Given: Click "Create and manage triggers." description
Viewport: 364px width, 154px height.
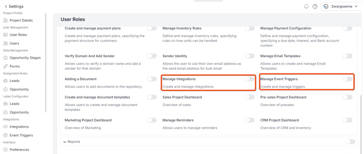Looking at the screenshot, I should click(x=283, y=87).
